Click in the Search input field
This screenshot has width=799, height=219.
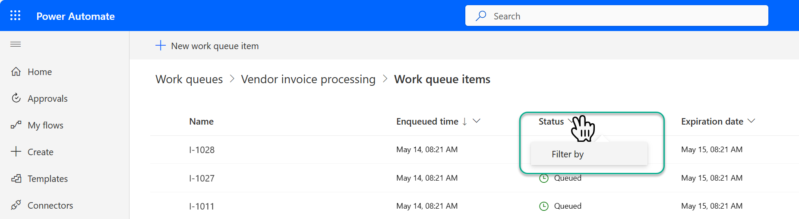click(x=616, y=16)
